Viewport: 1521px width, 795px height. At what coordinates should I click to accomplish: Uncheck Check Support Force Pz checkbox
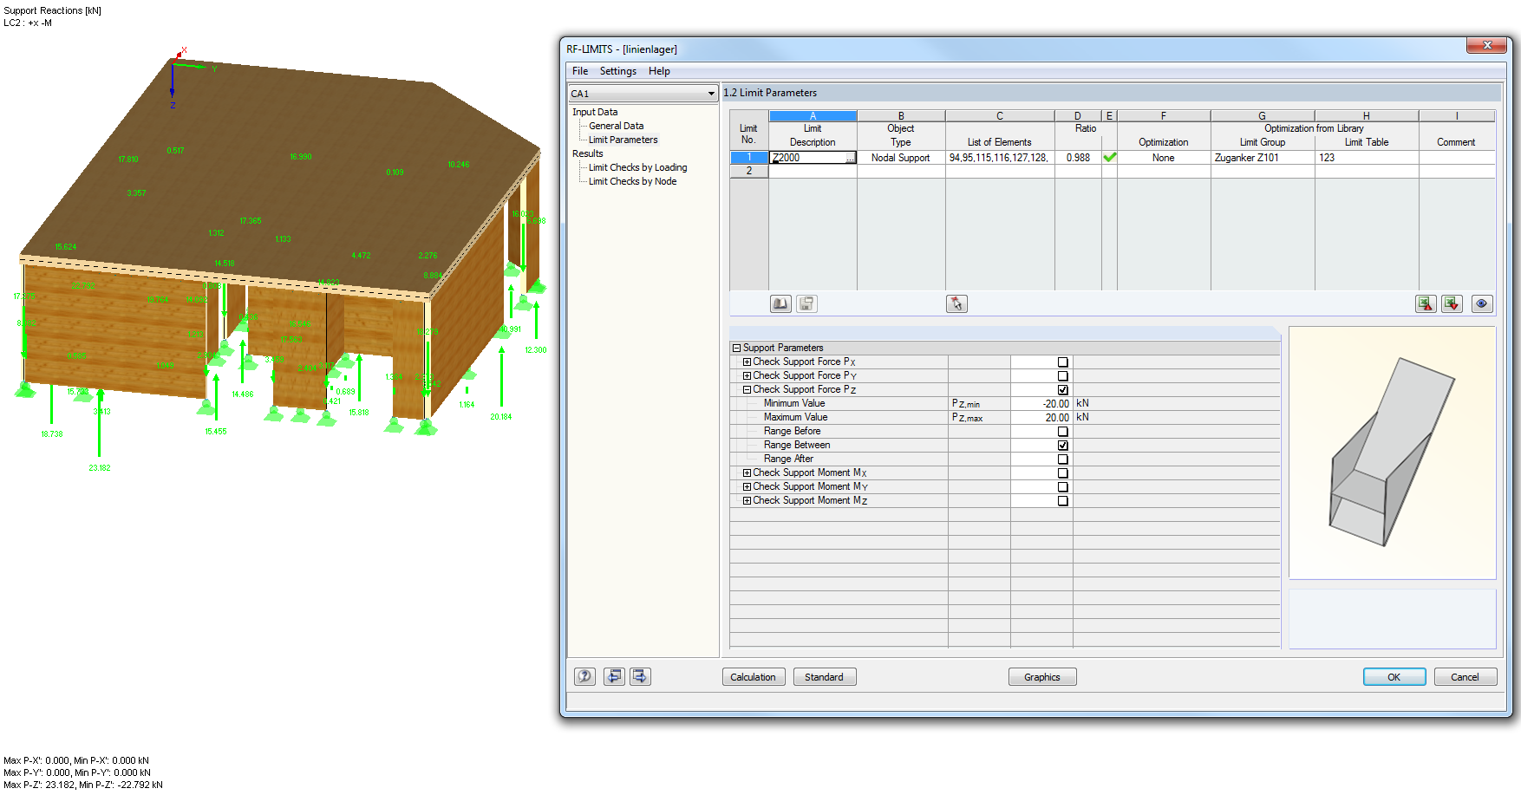point(1062,390)
